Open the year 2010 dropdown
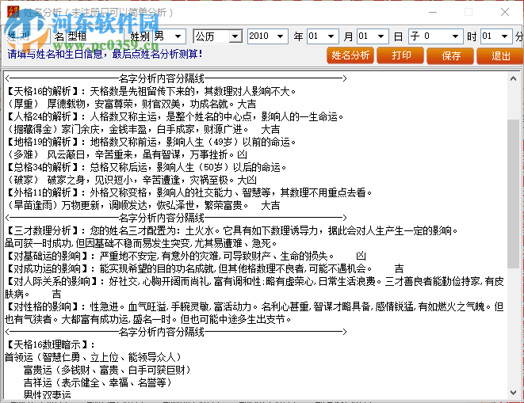The height and width of the screenshot is (403, 524). click(x=281, y=36)
